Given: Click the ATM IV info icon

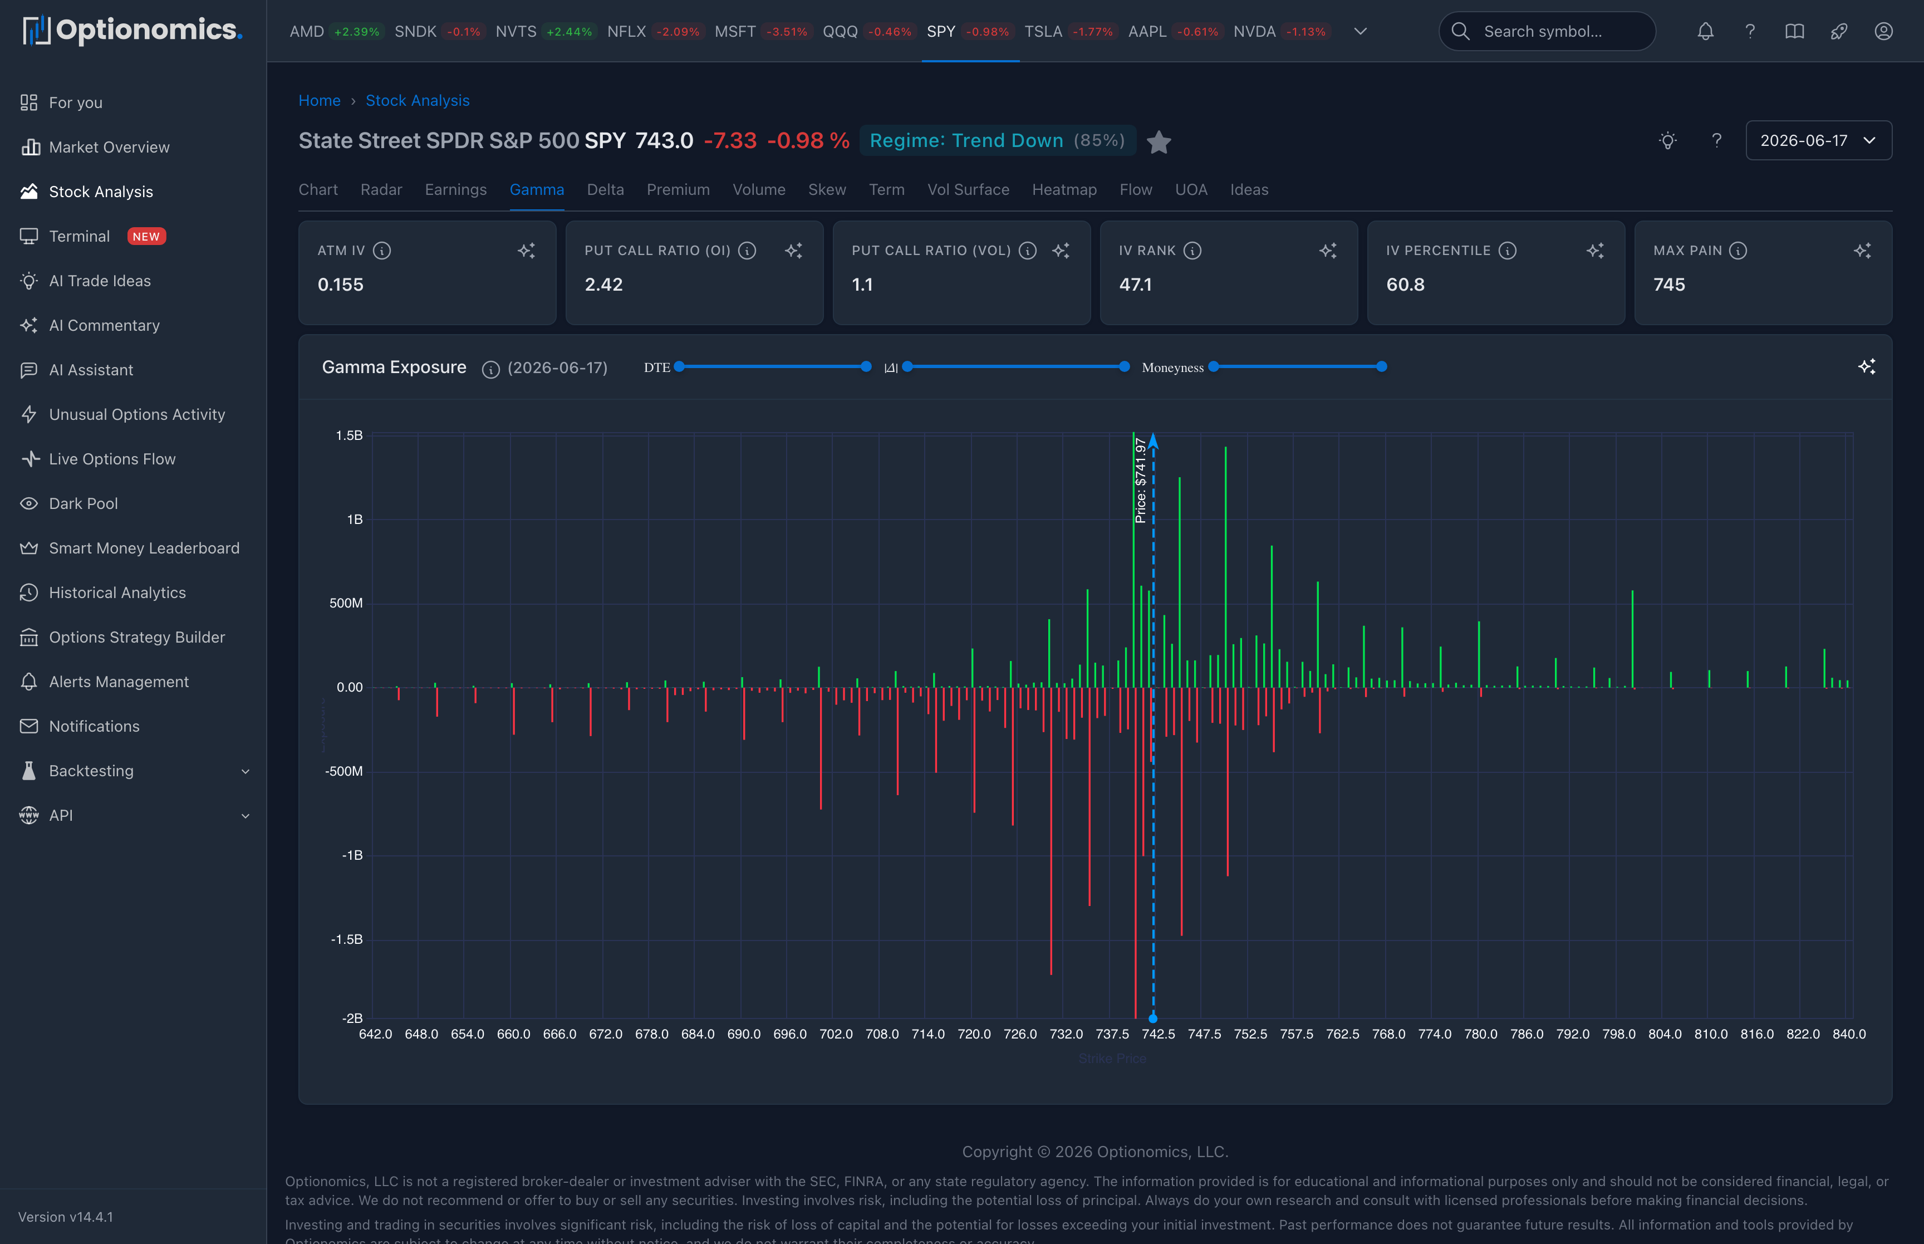Looking at the screenshot, I should (x=382, y=251).
